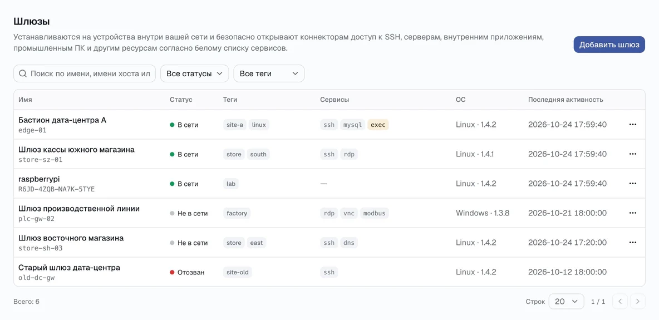The width and height of the screenshot is (659, 320).
Task: Click the site-a tag
Action: click(235, 125)
